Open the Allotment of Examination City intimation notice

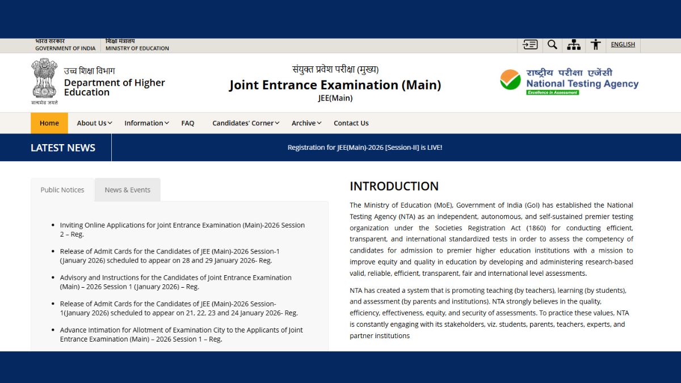[181, 335]
